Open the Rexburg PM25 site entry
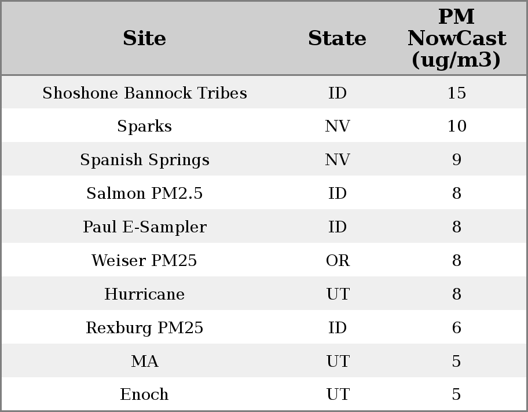 click(x=144, y=328)
